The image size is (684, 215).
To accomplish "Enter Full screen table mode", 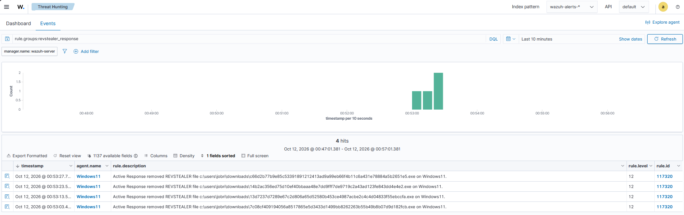I will point(255,156).
